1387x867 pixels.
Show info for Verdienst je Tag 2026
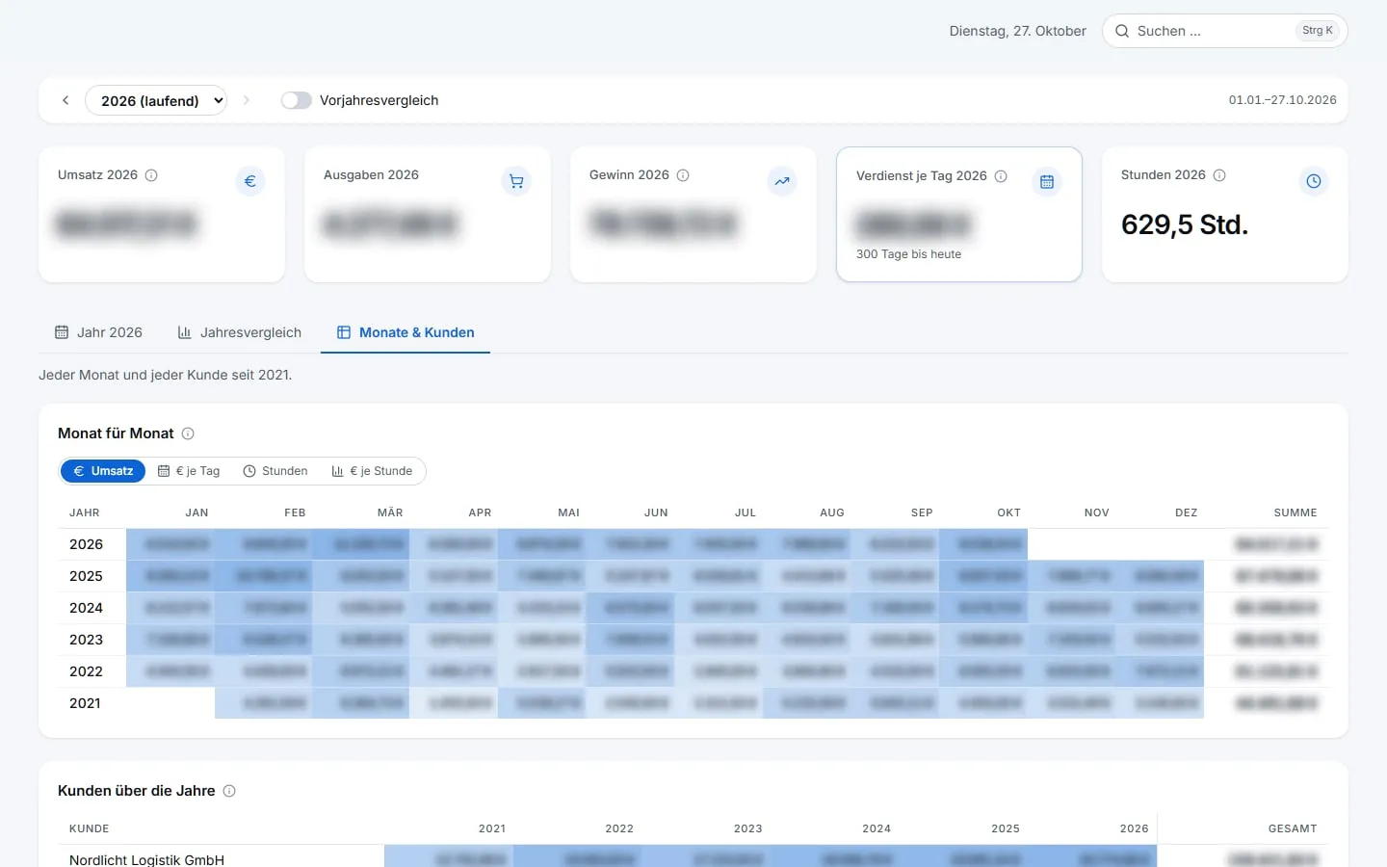click(1001, 176)
